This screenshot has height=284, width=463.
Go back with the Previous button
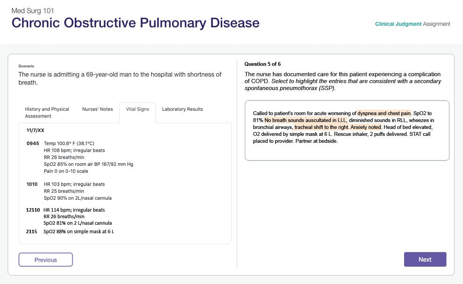click(45, 260)
